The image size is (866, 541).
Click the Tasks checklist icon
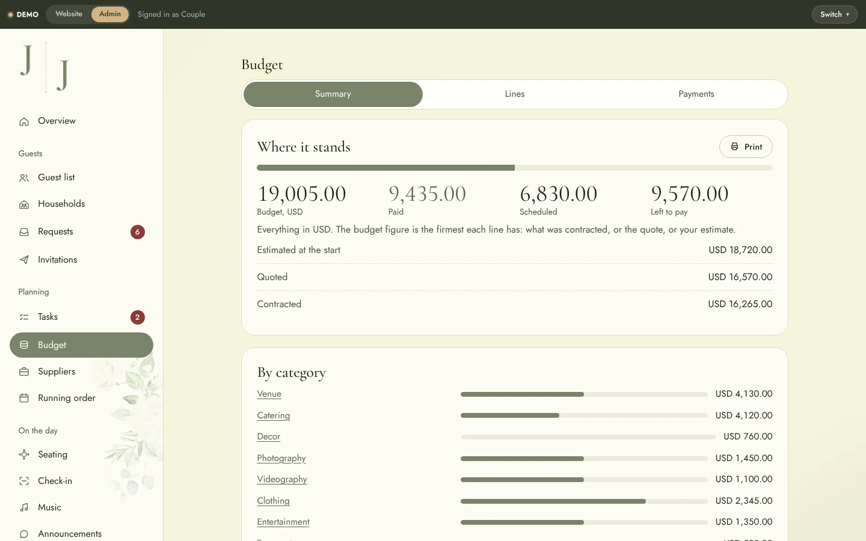coord(24,317)
